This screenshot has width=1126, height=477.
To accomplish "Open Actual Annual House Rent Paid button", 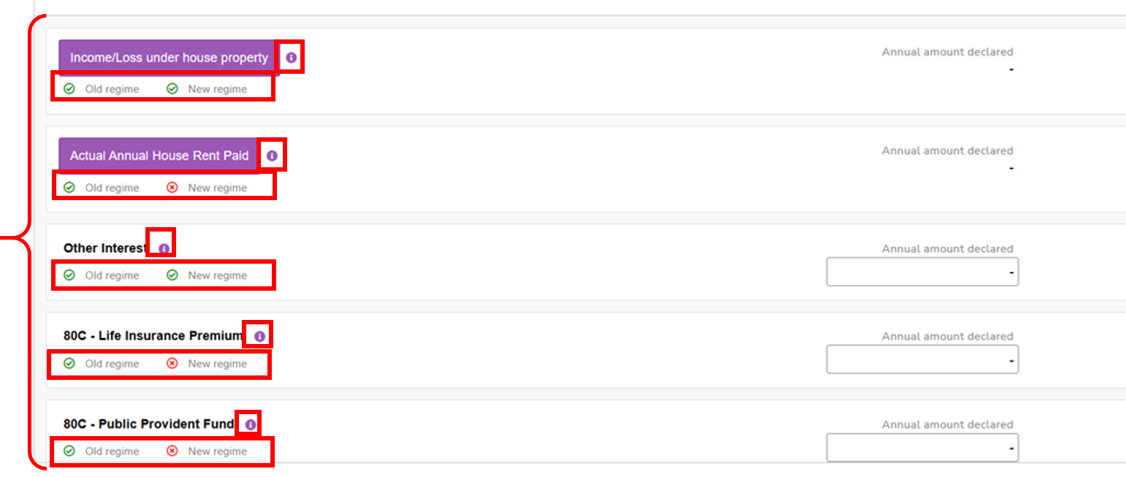I will (159, 156).
